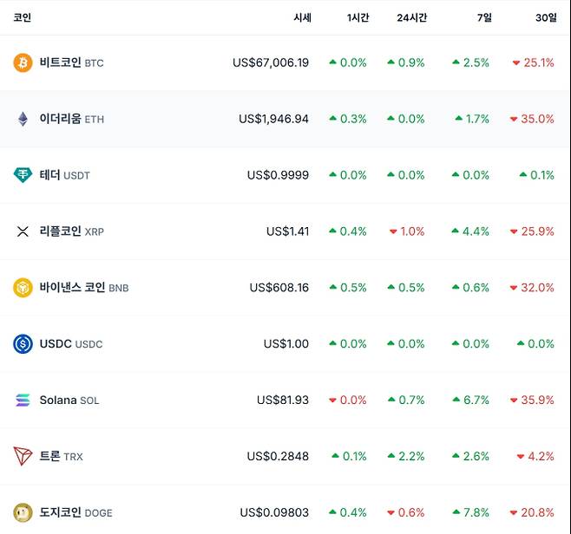571x534 pixels.
Task: Click Dogecoin 30-day change 20.8%
Action: click(532, 512)
